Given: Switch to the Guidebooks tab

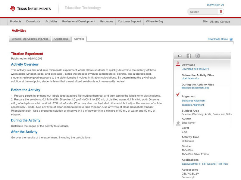Looking at the screenshot, I should [61, 39].
